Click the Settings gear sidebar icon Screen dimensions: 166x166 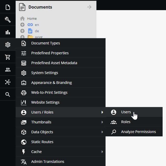click(x=8, y=45)
